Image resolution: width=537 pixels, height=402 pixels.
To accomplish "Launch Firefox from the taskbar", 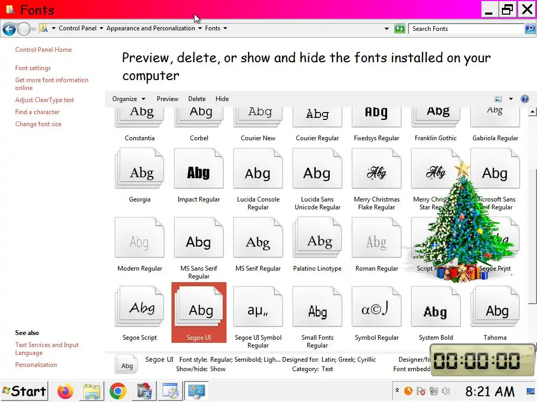I will pos(66,391).
